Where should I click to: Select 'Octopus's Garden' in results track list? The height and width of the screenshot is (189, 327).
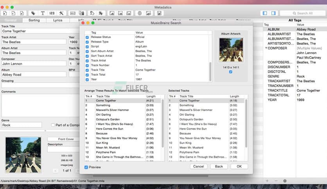[123, 119]
